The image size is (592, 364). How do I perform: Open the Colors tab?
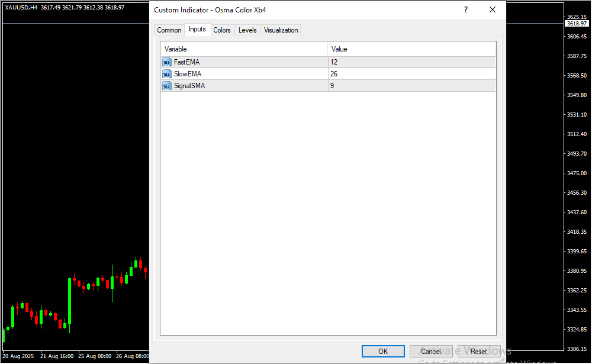click(222, 30)
